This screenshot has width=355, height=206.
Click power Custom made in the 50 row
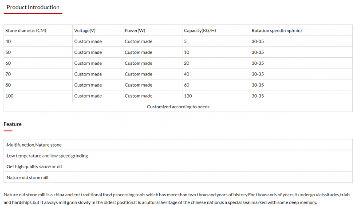click(x=138, y=52)
